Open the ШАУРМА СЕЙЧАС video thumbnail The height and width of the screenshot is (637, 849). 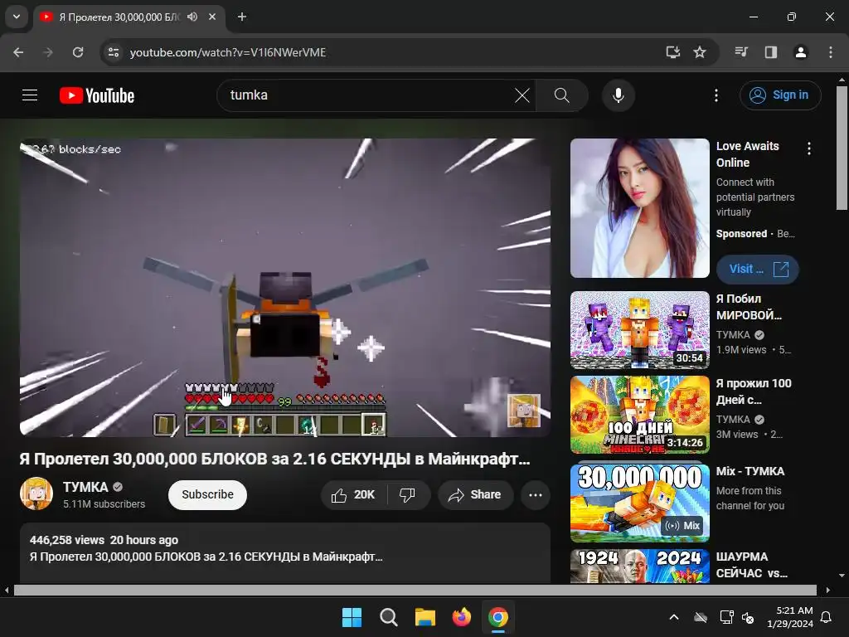(639, 566)
